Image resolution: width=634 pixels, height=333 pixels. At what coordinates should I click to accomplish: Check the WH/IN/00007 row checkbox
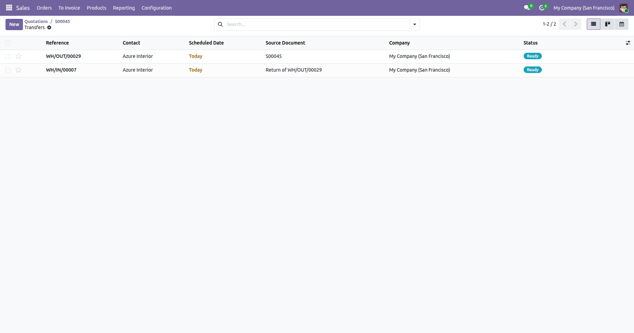coord(8,70)
